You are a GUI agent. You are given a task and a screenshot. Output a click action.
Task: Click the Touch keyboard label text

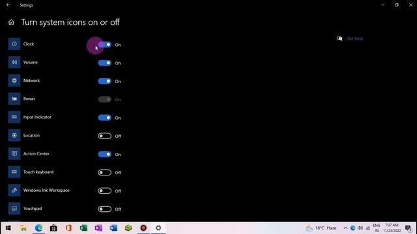[38, 172]
